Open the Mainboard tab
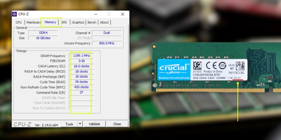Viewport: 281px width, 140px height. coord(33,22)
